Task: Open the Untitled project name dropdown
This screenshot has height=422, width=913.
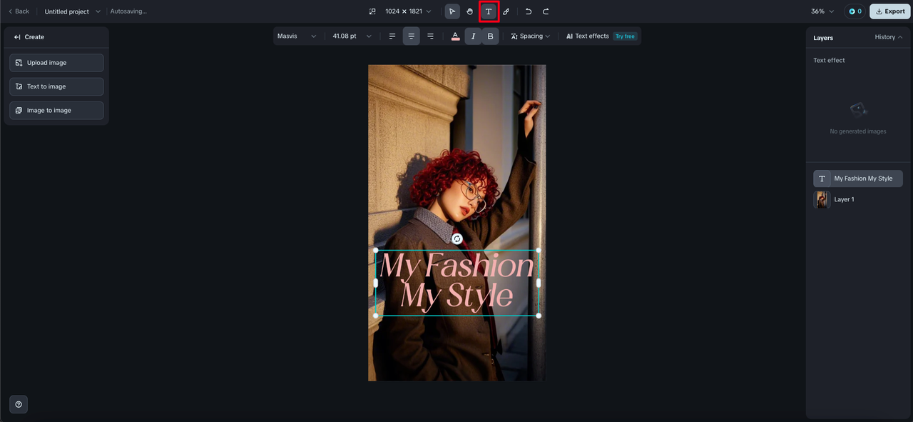Action: click(72, 11)
